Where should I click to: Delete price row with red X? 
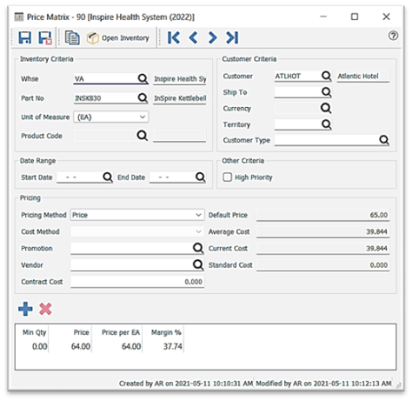[45, 309]
